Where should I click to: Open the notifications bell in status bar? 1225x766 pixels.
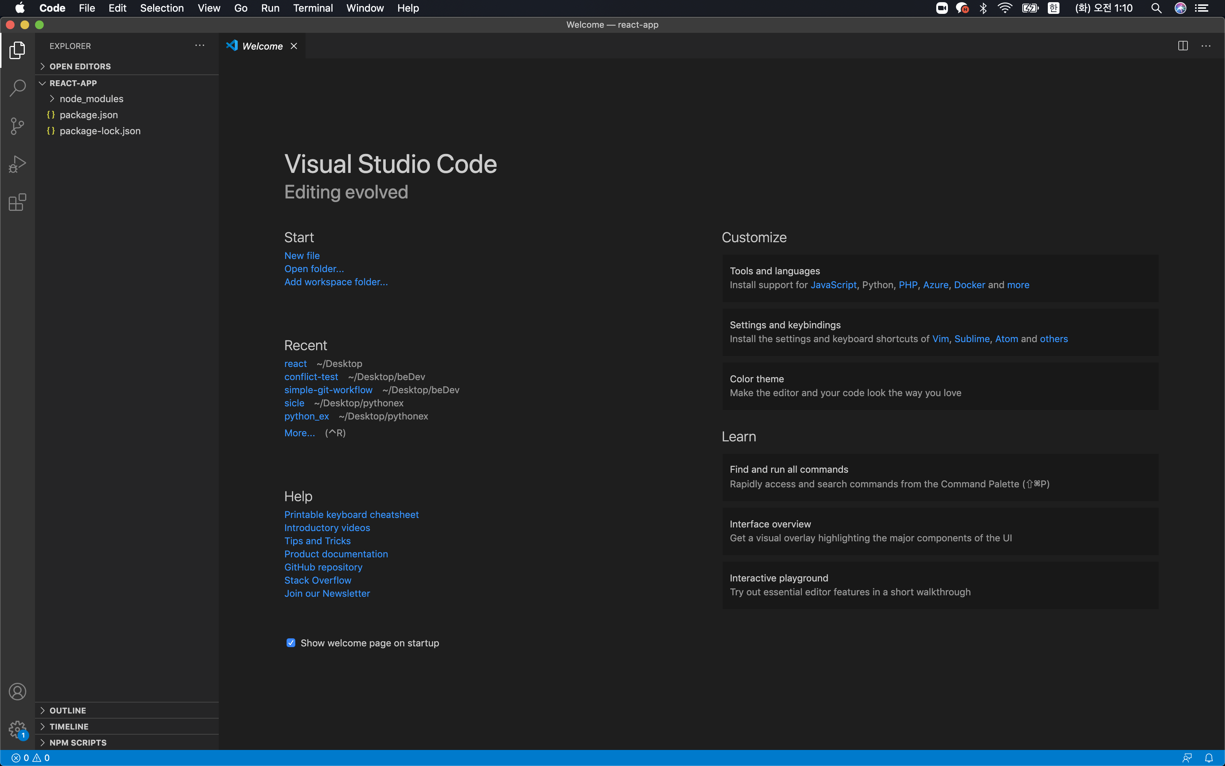coord(1209,758)
